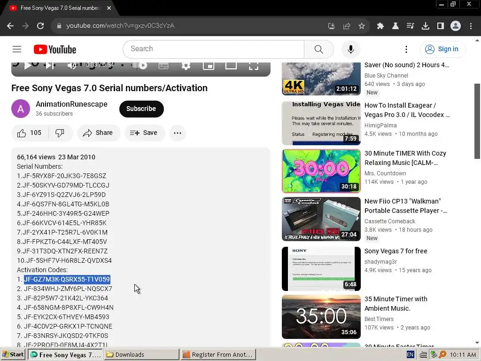Click the share page icon in address bar
This screenshot has height=361, width=481.
[347, 26]
